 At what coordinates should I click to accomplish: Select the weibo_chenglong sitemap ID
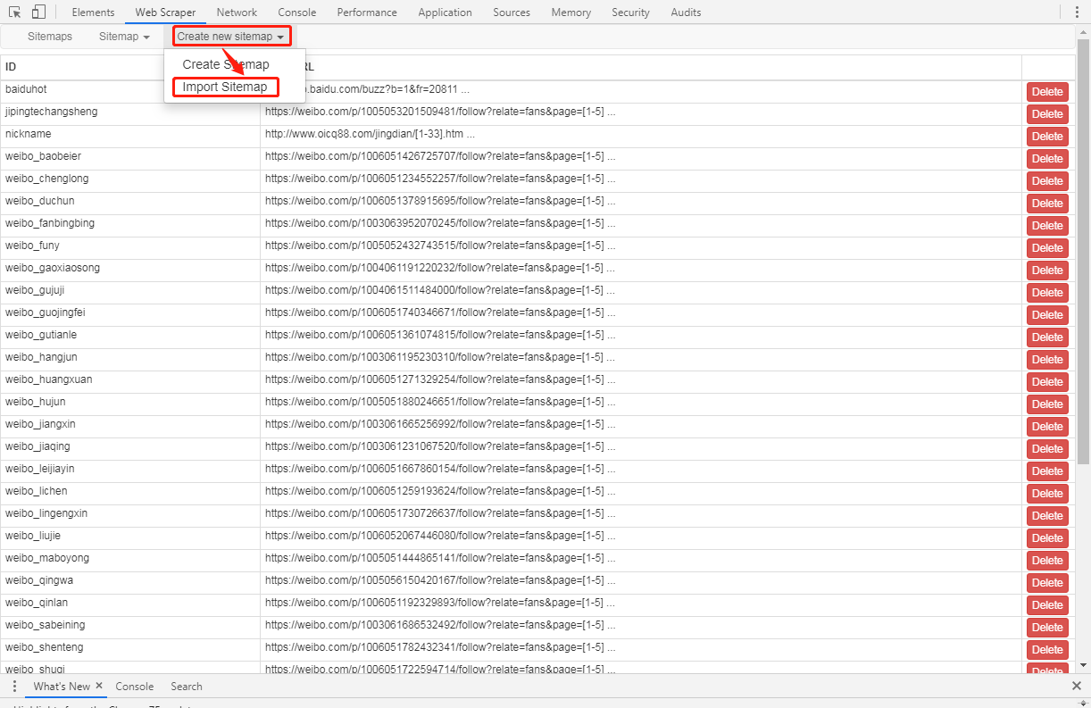point(46,179)
